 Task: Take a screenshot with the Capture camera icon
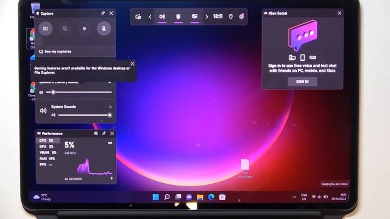[x=45, y=29]
